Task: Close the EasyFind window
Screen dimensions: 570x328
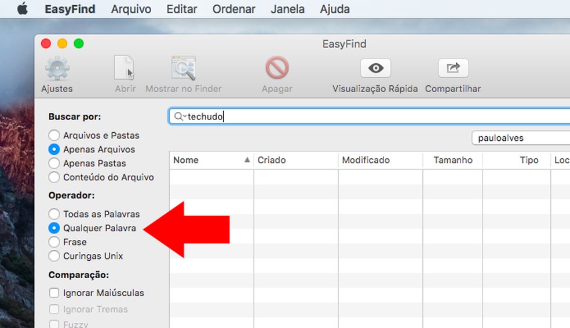Action: [46, 43]
